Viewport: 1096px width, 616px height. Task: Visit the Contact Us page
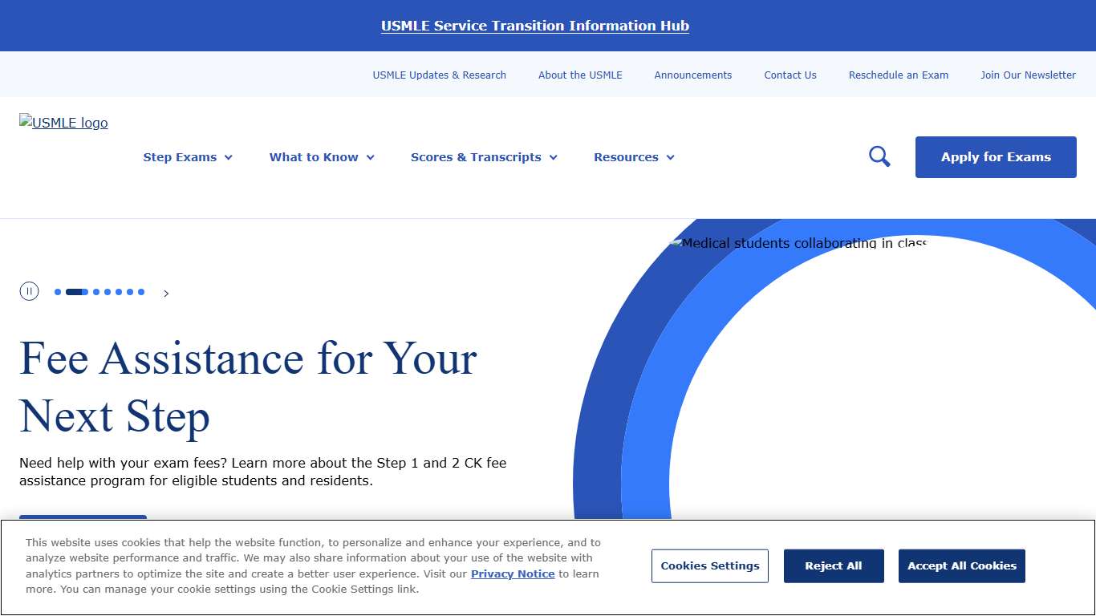pos(790,75)
